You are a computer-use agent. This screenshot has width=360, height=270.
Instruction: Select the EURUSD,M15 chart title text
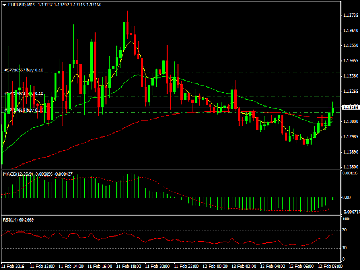click(21, 5)
